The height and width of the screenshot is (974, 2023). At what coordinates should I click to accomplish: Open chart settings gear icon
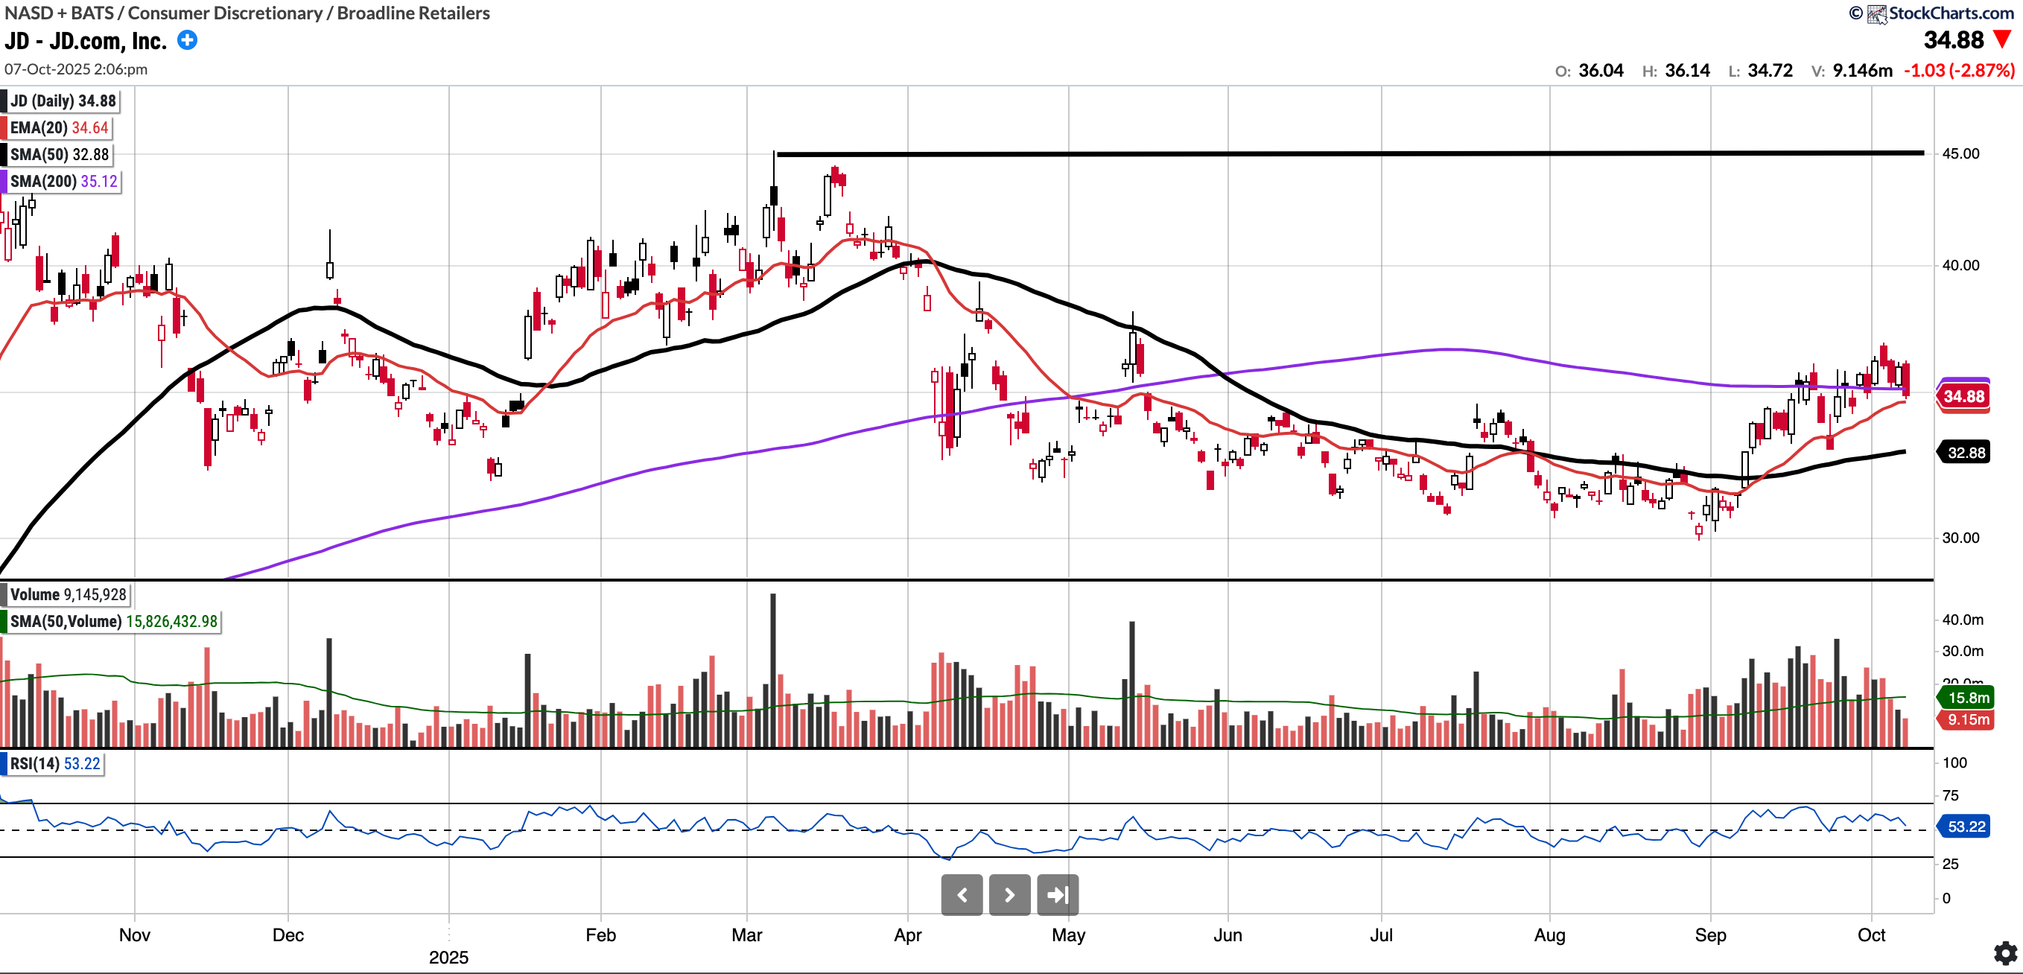click(2005, 953)
